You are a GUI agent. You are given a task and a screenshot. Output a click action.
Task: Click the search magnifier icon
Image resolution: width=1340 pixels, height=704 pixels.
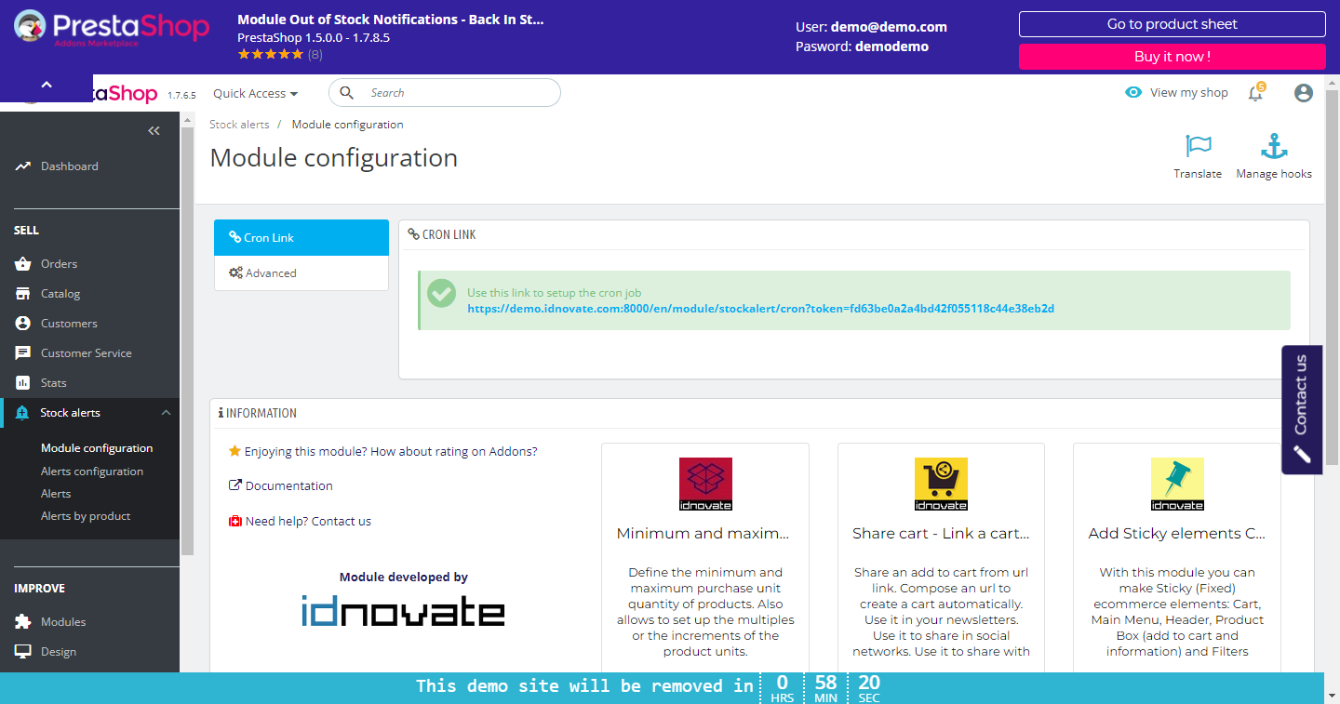(347, 93)
